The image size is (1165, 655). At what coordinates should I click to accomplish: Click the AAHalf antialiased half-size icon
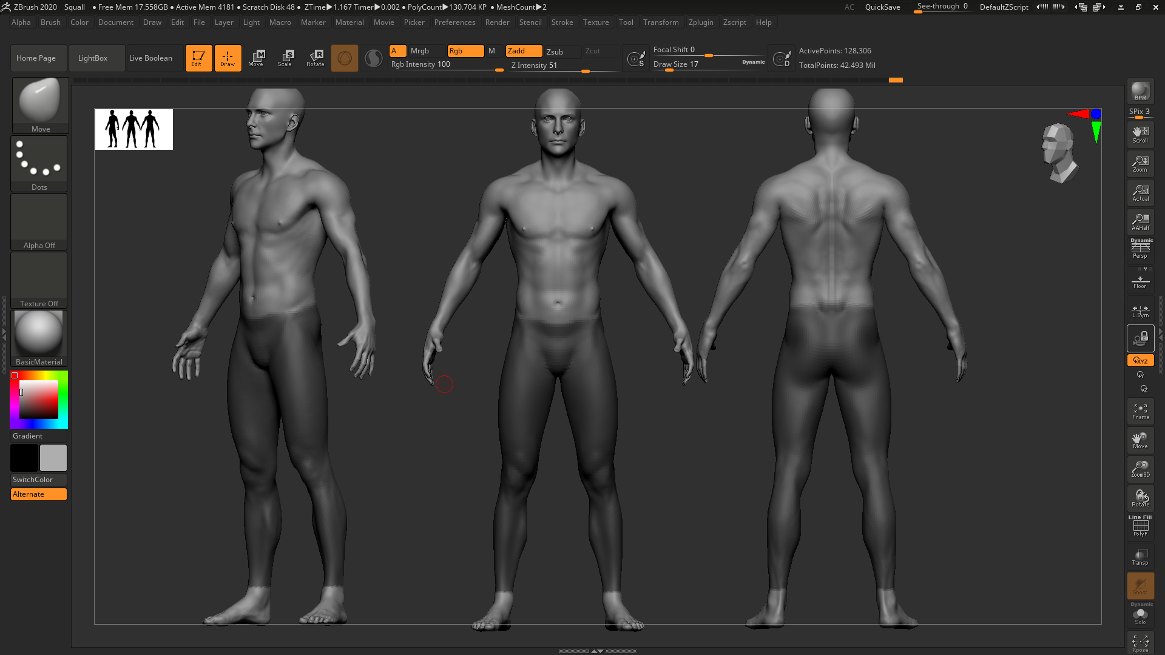[1140, 222]
